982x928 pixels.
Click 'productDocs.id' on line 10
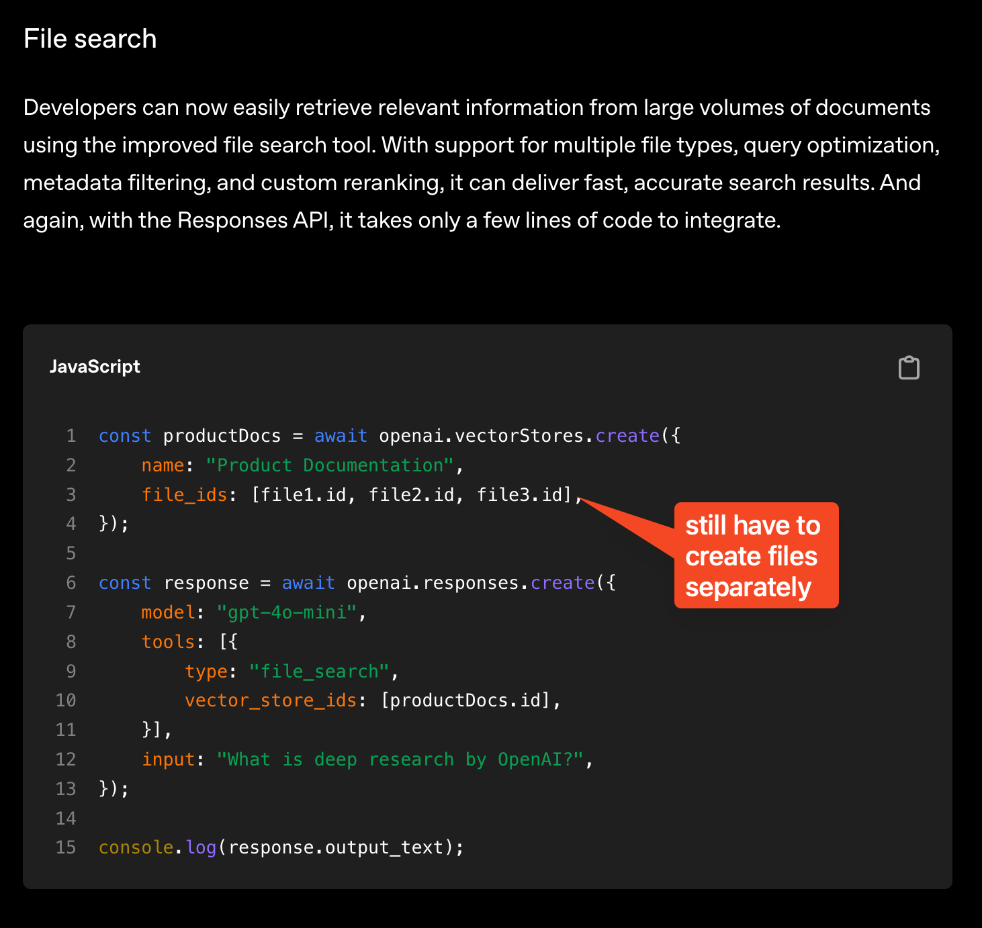(x=465, y=700)
